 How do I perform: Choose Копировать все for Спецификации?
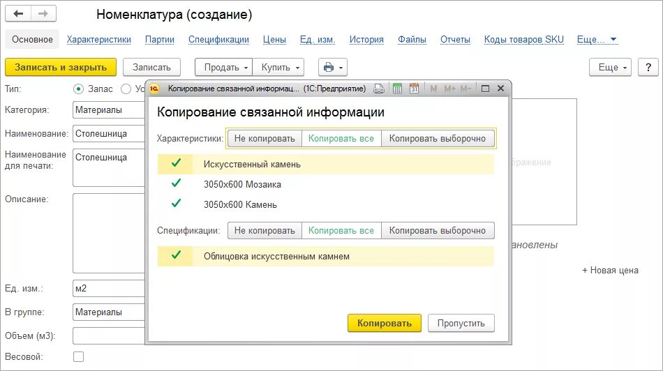click(x=341, y=231)
